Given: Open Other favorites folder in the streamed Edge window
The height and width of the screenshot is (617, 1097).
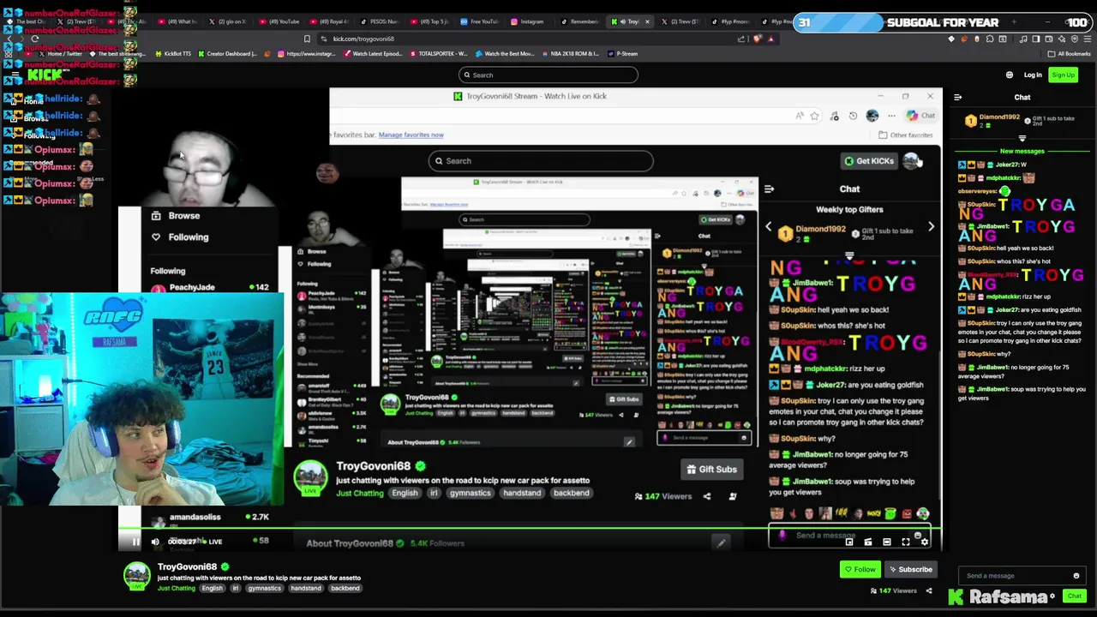Looking at the screenshot, I should click(905, 135).
